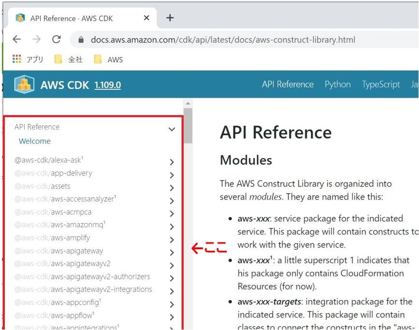
Task: Expand the @aws-cdk/app-delivery chevron
Action: [172, 175]
